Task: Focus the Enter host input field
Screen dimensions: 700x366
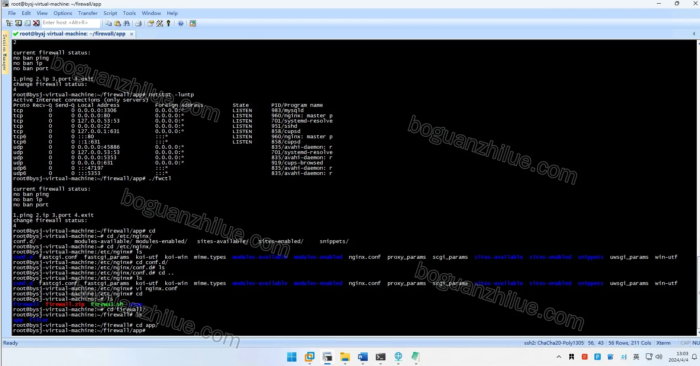Action: pos(71,23)
